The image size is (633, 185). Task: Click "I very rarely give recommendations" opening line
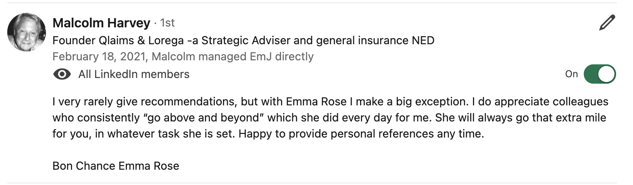[x=144, y=102]
